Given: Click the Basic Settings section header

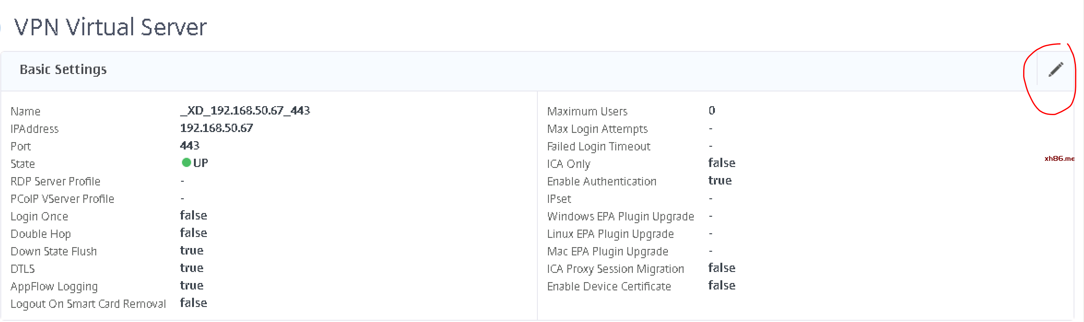Looking at the screenshot, I should (63, 69).
